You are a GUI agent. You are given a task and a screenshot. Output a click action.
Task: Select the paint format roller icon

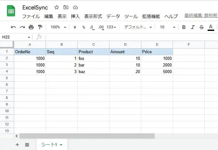click(x=40, y=27)
